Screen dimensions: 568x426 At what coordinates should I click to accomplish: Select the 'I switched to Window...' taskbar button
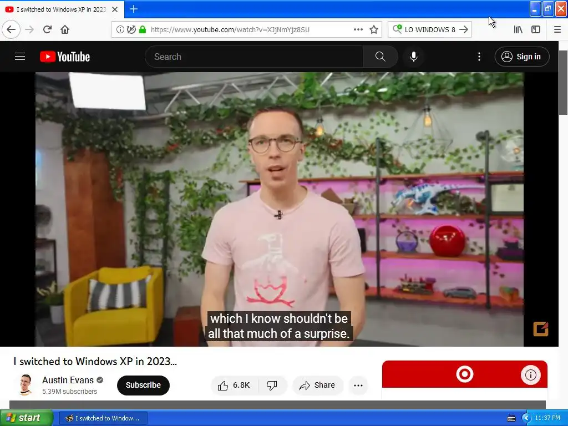coord(103,418)
